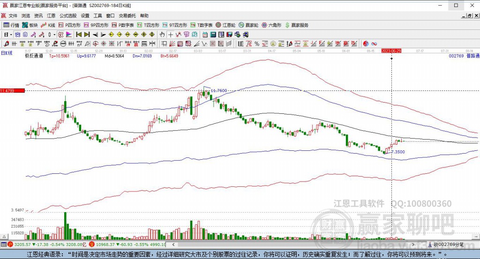Click the Up=9.6177 indicator value
The height and width of the screenshot is (259, 480).
[x=86, y=56]
